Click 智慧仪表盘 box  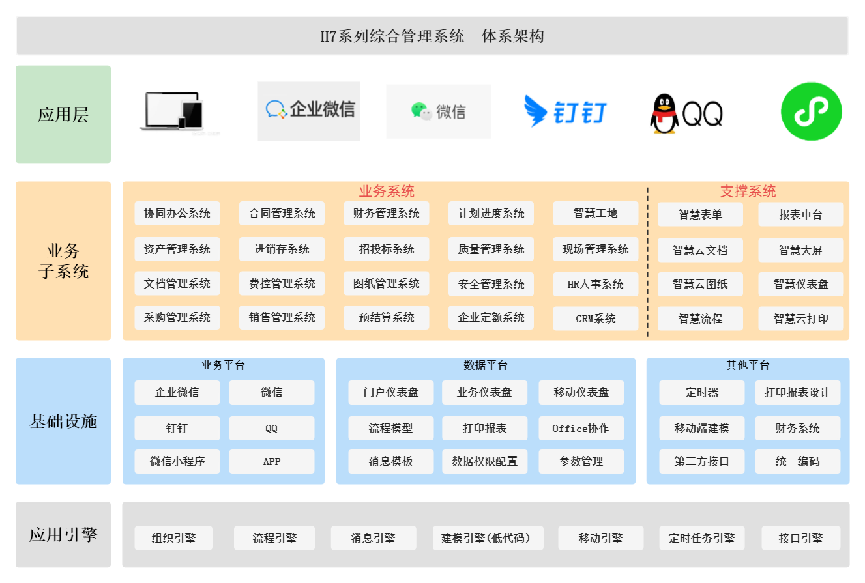pos(801,285)
